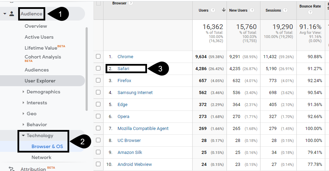329x171 pixels.
Task: Click the Users column sort arrow
Action: point(223,10)
